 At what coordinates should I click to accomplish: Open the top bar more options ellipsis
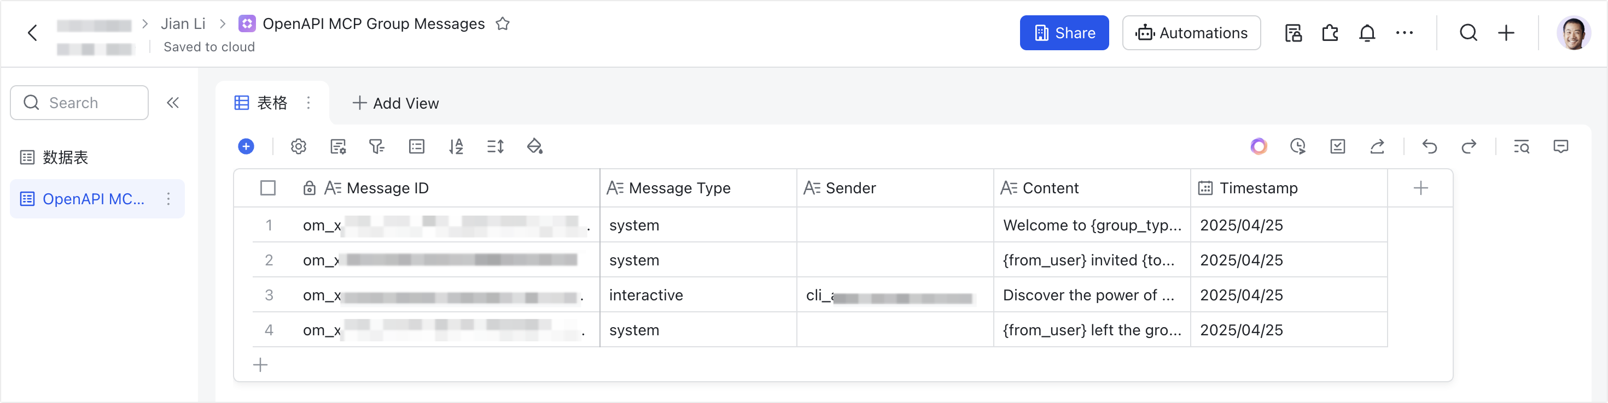[x=1404, y=33]
